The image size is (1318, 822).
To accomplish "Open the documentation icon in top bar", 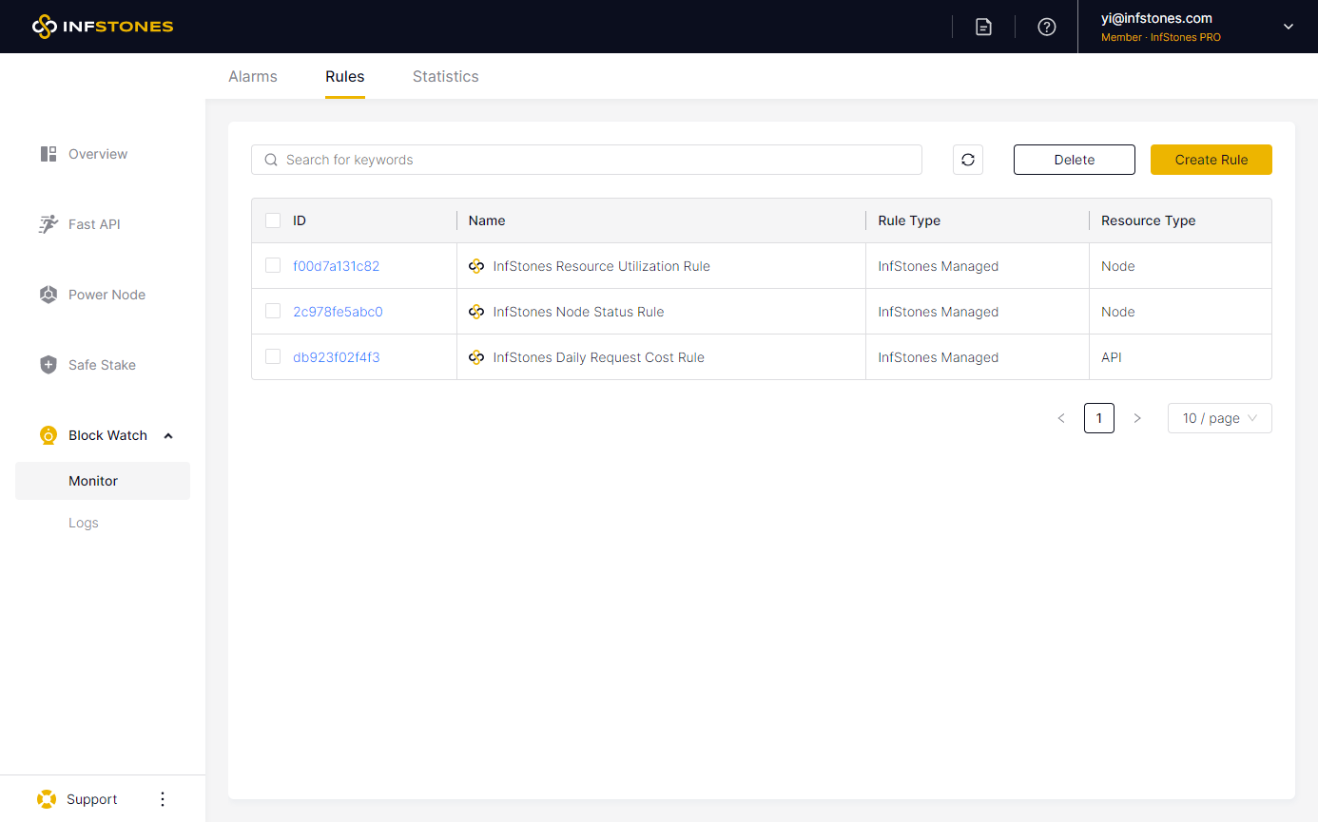I will pos(983,27).
